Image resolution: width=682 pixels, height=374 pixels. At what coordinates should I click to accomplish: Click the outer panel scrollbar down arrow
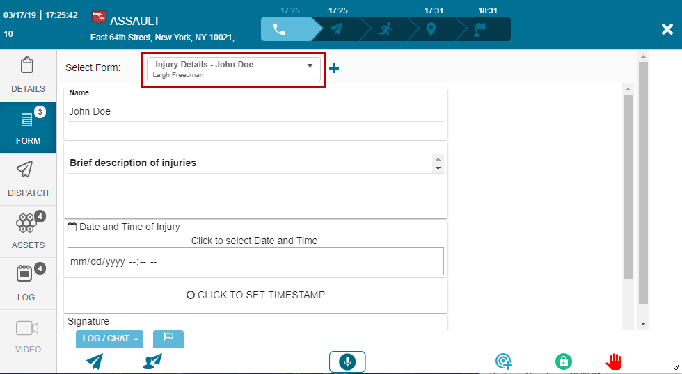pyautogui.click(x=643, y=324)
